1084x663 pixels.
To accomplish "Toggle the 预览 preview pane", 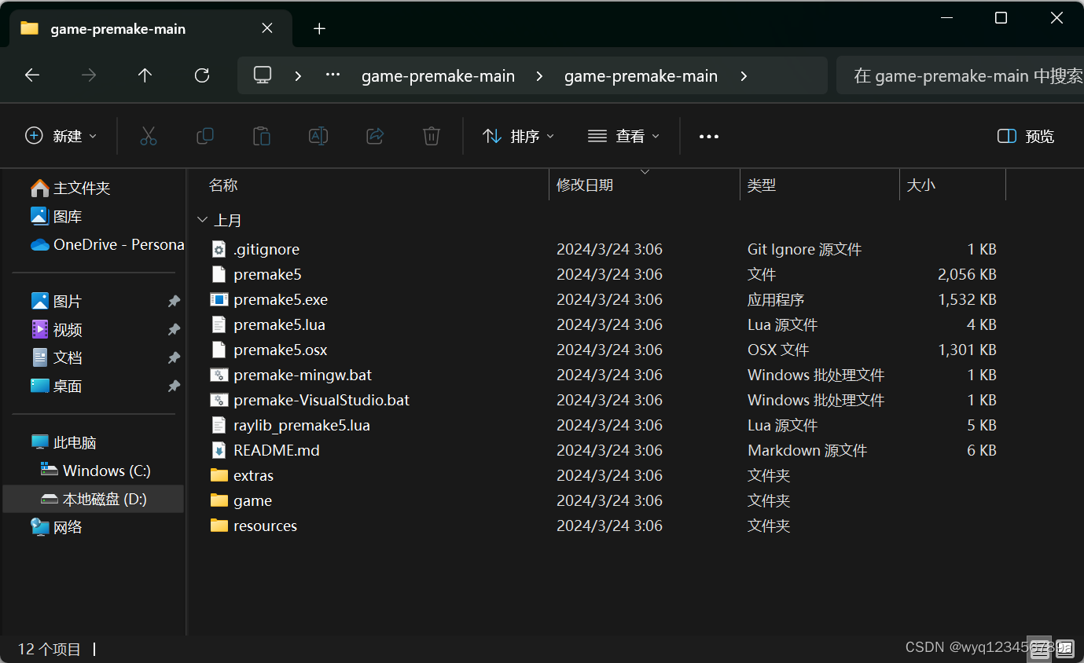I will click(x=1025, y=137).
